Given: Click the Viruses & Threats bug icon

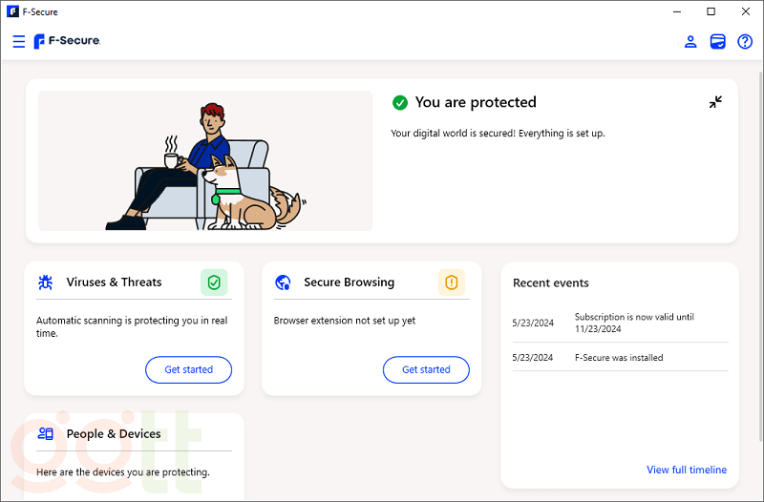Looking at the screenshot, I should tap(46, 282).
